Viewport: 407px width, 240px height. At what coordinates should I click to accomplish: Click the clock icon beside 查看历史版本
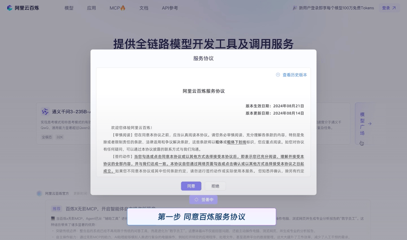(x=278, y=75)
